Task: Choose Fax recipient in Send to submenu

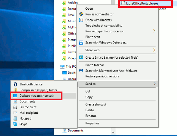Action: pyautogui.click(x=44, y=107)
